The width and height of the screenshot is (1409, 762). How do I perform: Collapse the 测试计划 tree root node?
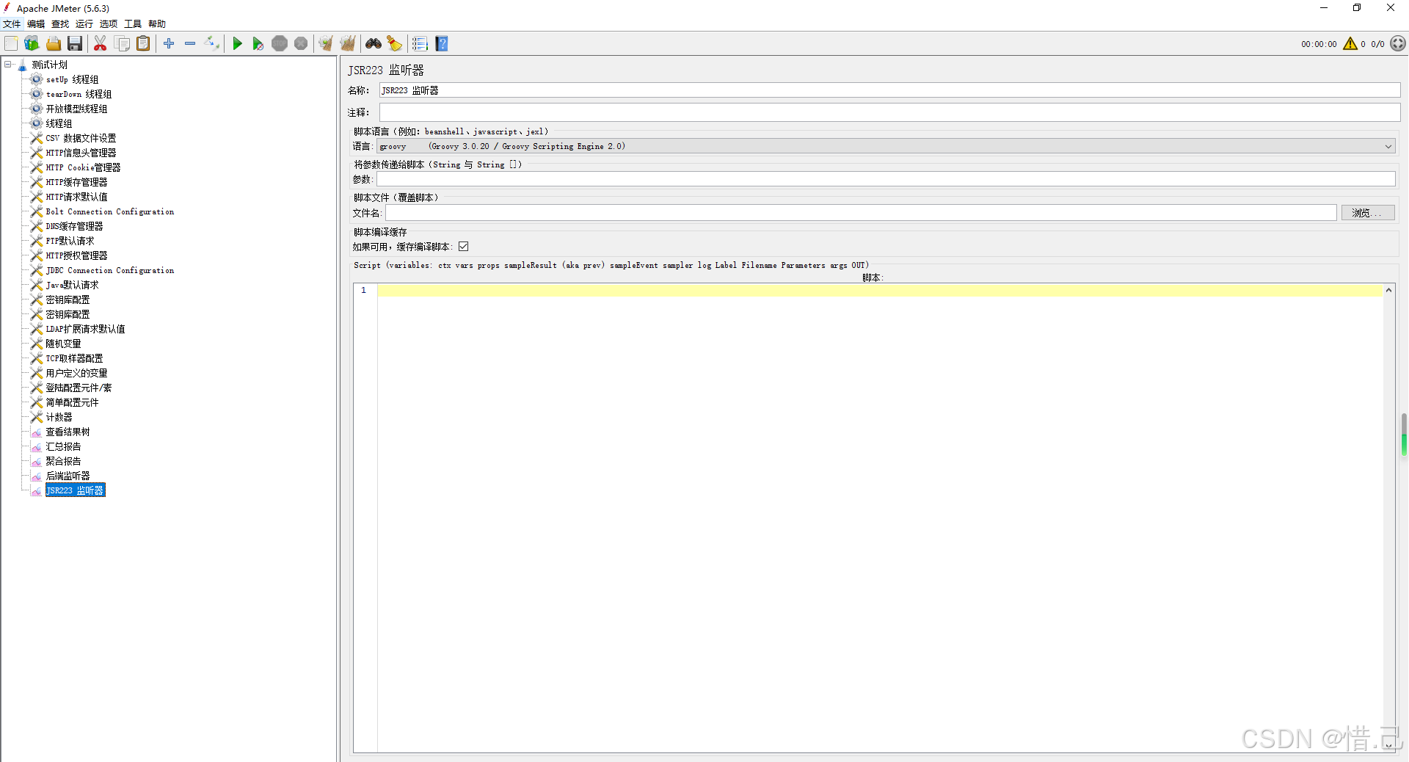tap(8, 65)
